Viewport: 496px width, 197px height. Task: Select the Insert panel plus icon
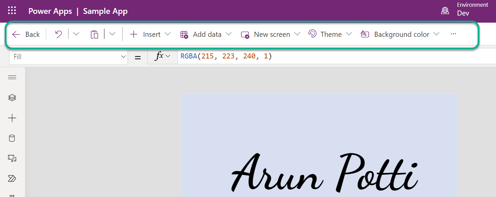12,118
